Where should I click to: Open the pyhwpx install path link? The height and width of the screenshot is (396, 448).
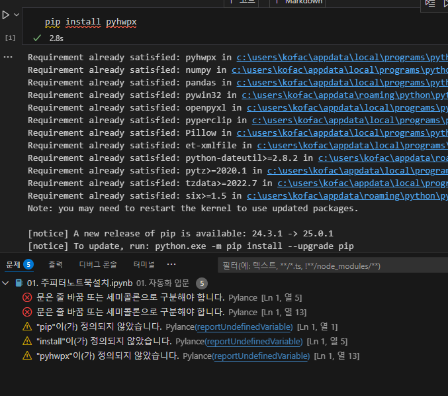[x=342, y=58]
